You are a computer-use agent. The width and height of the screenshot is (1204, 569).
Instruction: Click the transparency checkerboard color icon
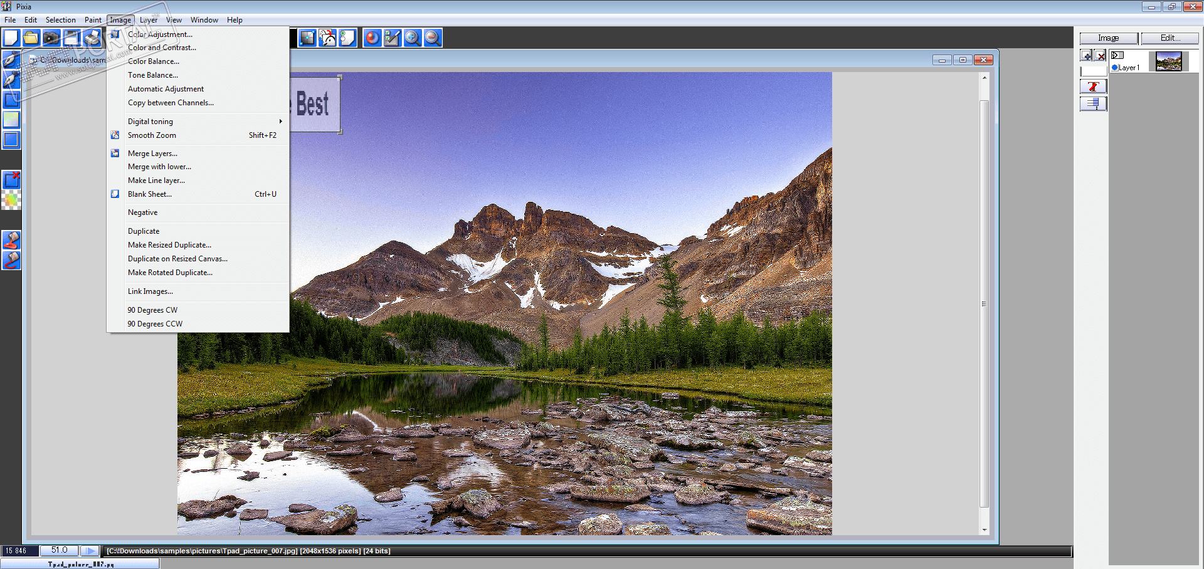tap(11, 200)
